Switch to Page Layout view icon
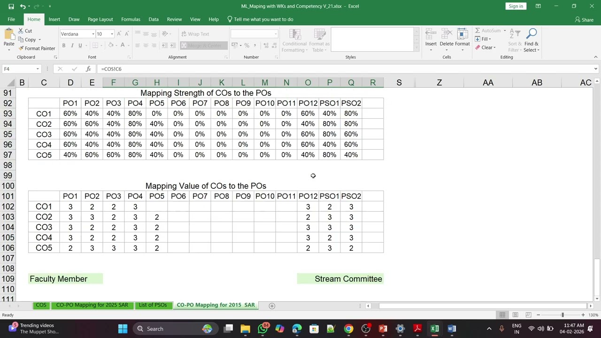The height and width of the screenshot is (338, 601). click(515, 315)
